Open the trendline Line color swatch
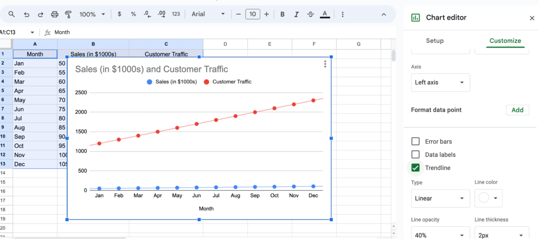The image size is (538, 239). [x=488, y=198]
